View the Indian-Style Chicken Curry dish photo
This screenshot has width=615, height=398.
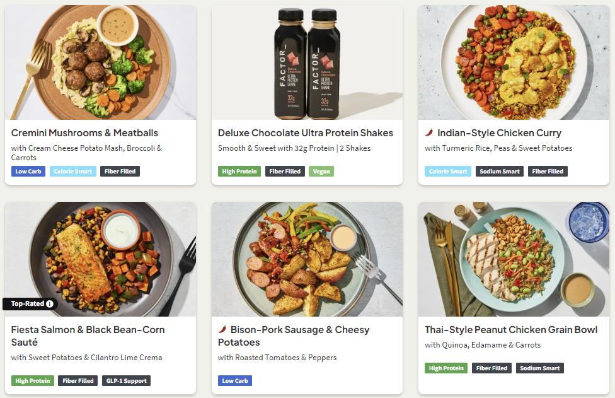514,62
